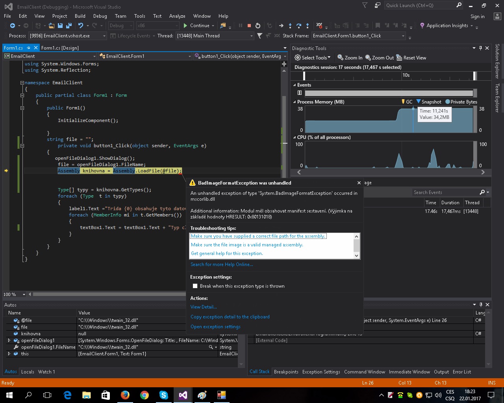Open the Select Tools dropdown
This screenshot has height=403, width=504.
tap(313, 58)
